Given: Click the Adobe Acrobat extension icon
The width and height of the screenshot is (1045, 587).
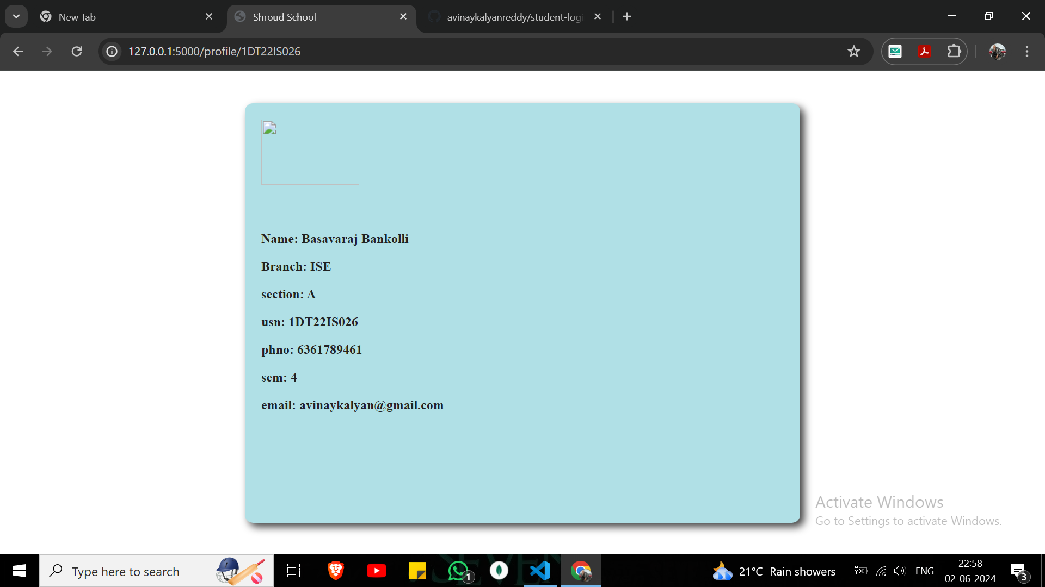Looking at the screenshot, I should pos(924,51).
